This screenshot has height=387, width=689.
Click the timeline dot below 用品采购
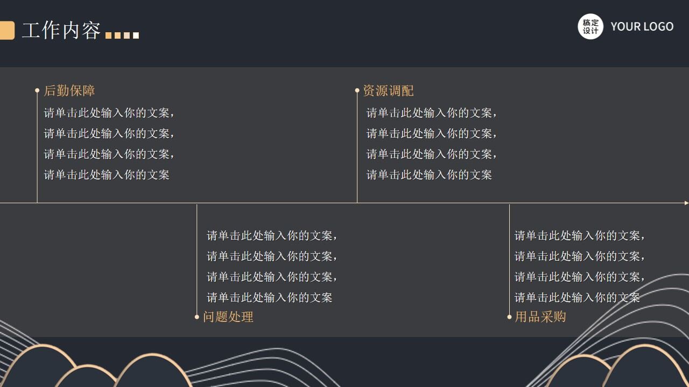tap(509, 317)
